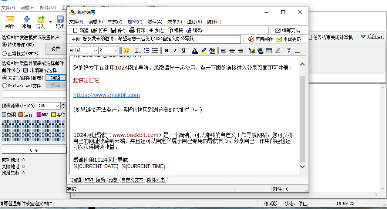Click the Bold formatting icon
The width and height of the screenshot is (387, 209).
click(x=166, y=51)
